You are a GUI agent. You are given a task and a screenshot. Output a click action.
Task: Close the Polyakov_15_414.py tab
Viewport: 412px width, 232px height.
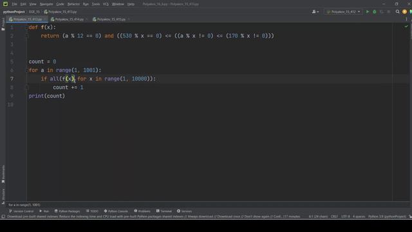pos(86,19)
